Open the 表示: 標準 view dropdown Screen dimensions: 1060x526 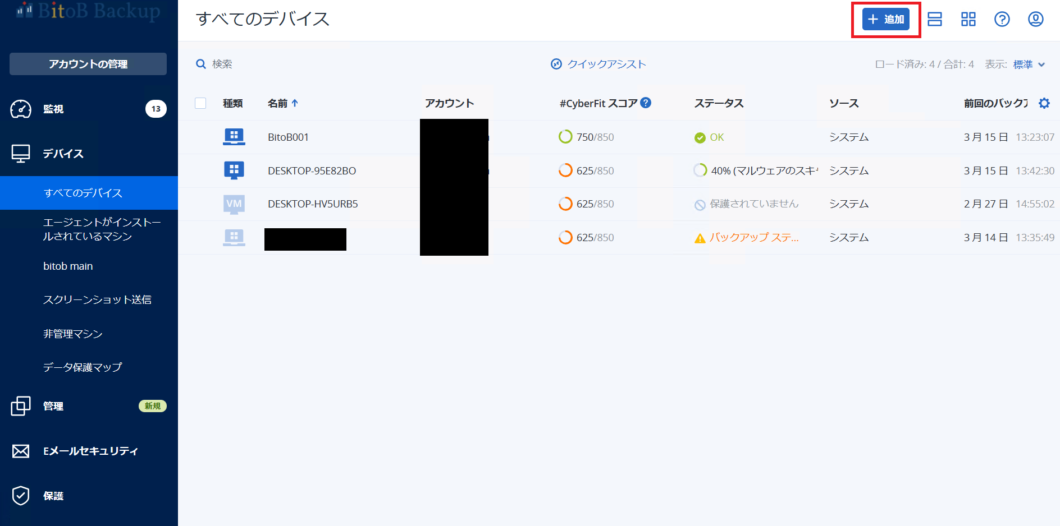(1029, 64)
